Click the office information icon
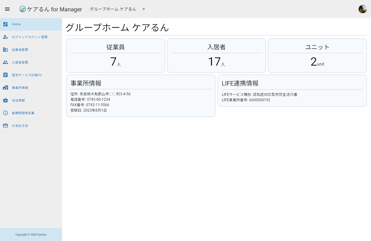Screen dimensions: 371x241 point(5,88)
